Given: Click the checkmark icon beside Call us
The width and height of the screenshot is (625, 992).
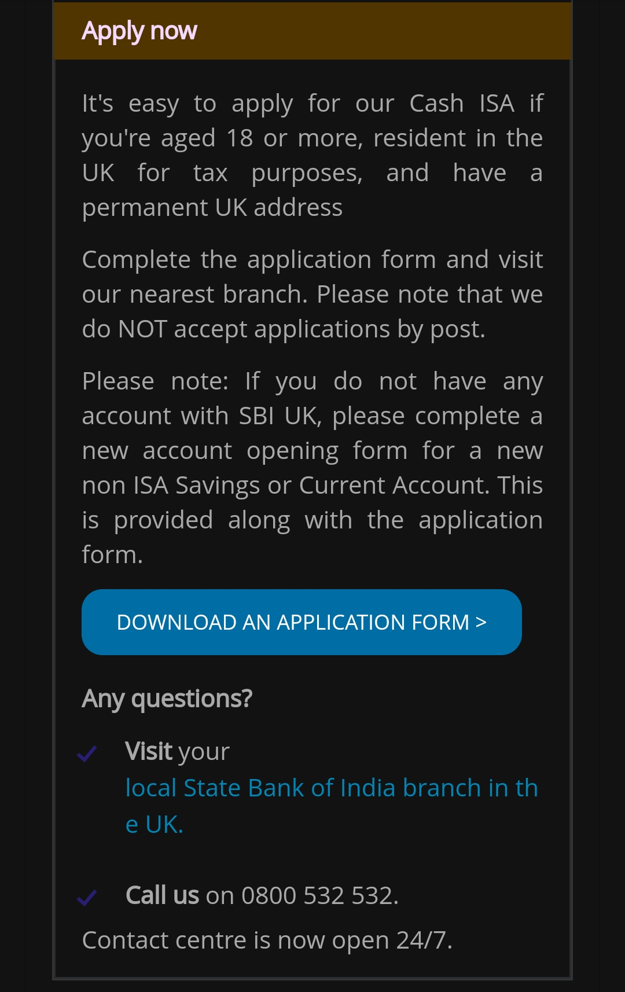Looking at the screenshot, I should click(x=87, y=898).
